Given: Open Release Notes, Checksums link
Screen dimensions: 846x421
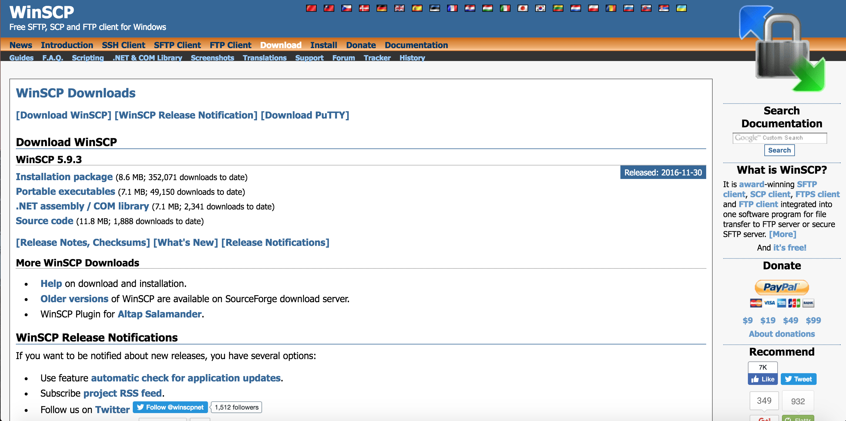Looking at the screenshot, I should (83, 243).
